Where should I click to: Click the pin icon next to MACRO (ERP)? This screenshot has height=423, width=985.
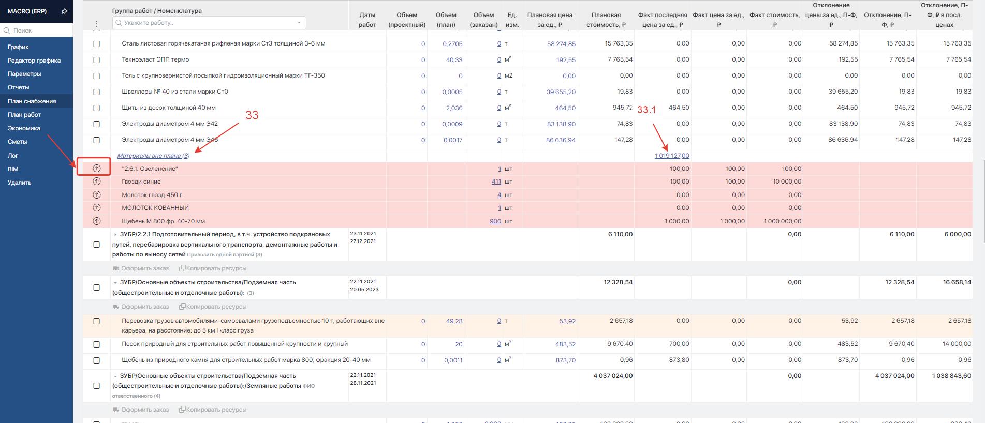pos(64,11)
